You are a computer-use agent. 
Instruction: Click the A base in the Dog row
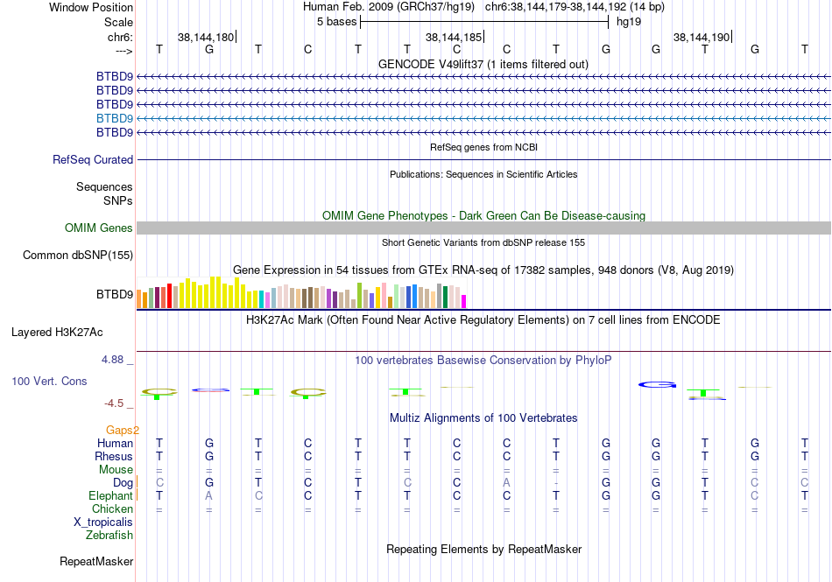coord(507,482)
